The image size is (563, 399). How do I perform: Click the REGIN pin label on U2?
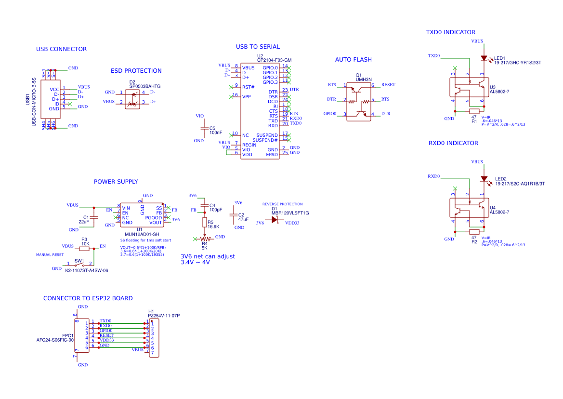(x=249, y=145)
